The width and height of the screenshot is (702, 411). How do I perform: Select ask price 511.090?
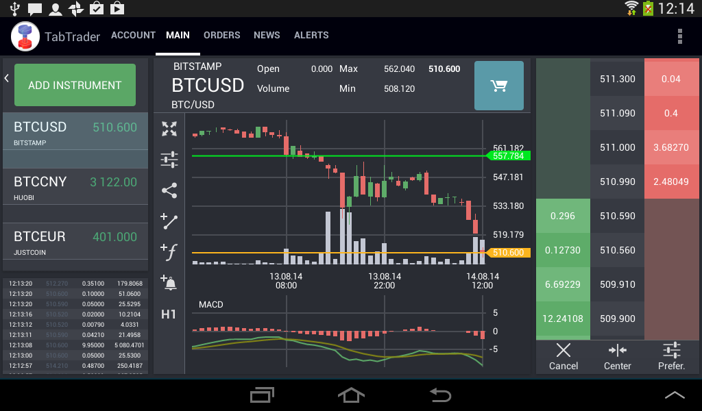tap(618, 113)
